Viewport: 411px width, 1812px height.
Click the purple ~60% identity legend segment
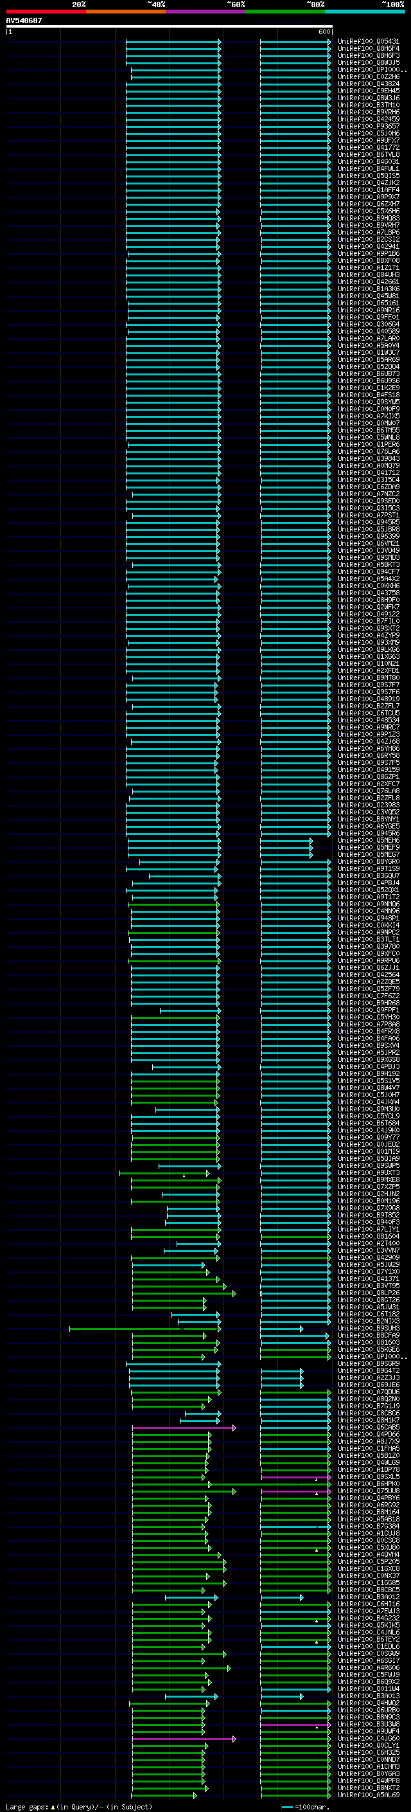206,12
